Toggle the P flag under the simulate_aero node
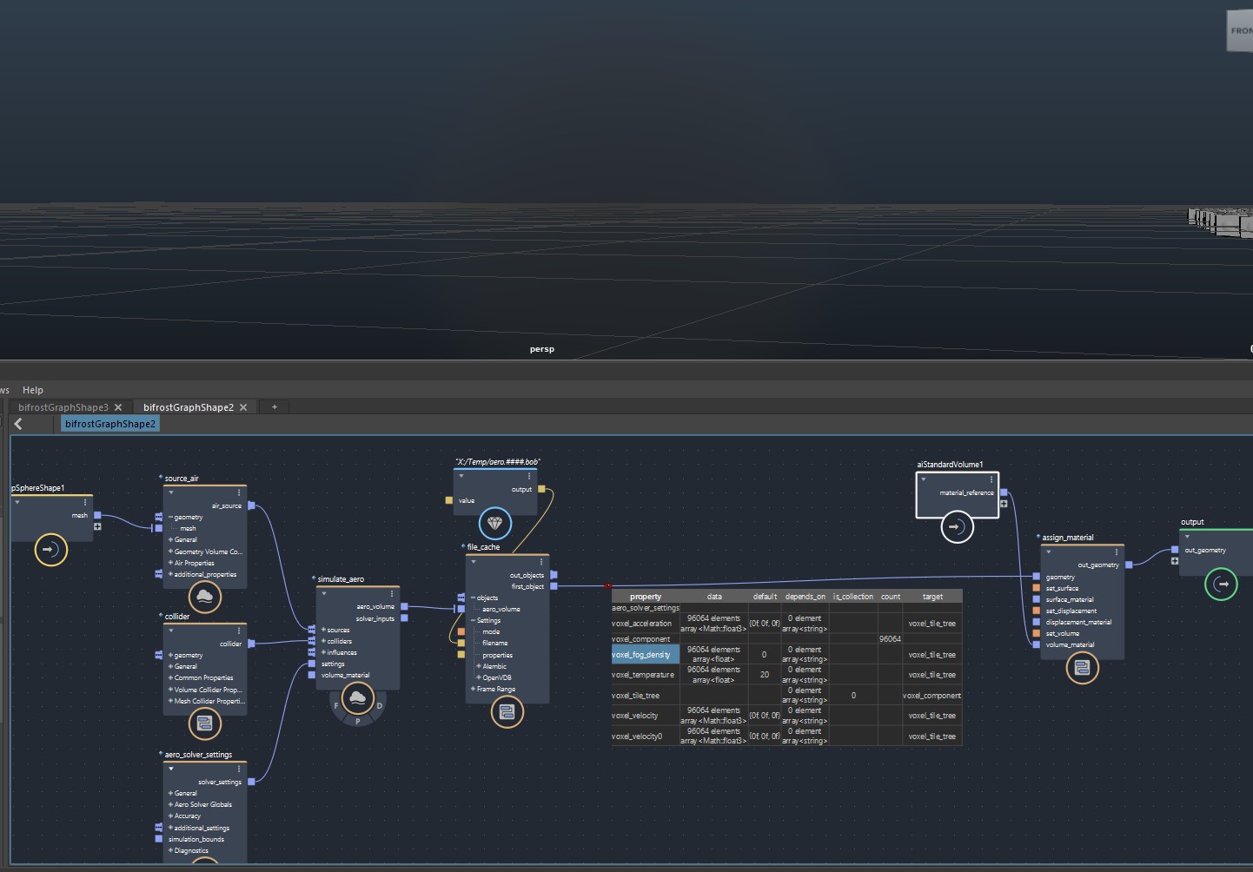1253x872 pixels. click(358, 720)
